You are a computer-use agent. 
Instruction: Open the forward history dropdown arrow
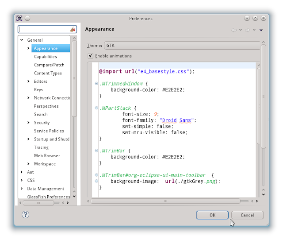[254, 30]
